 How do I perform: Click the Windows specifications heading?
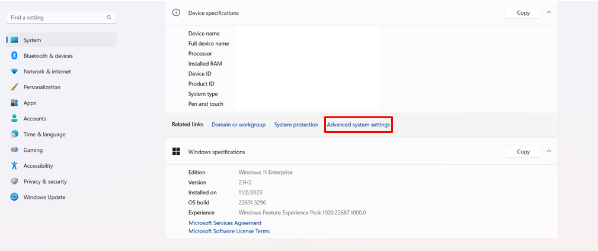217,152
